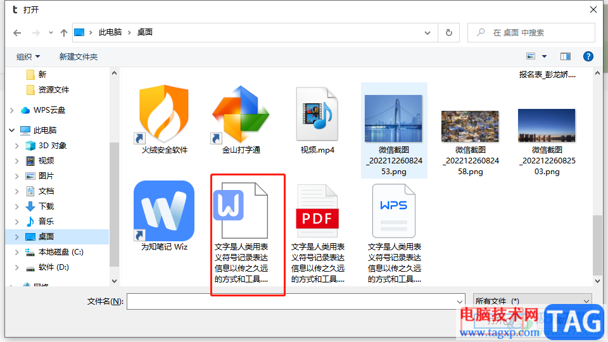
Task: Click the refresh button beside address bar
Action: [x=448, y=32]
